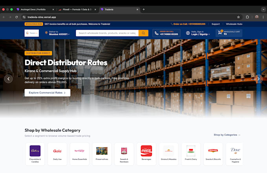The width and height of the screenshot is (267, 173).
Task: Open the Fresh & Dairy category
Action: click(x=191, y=154)
